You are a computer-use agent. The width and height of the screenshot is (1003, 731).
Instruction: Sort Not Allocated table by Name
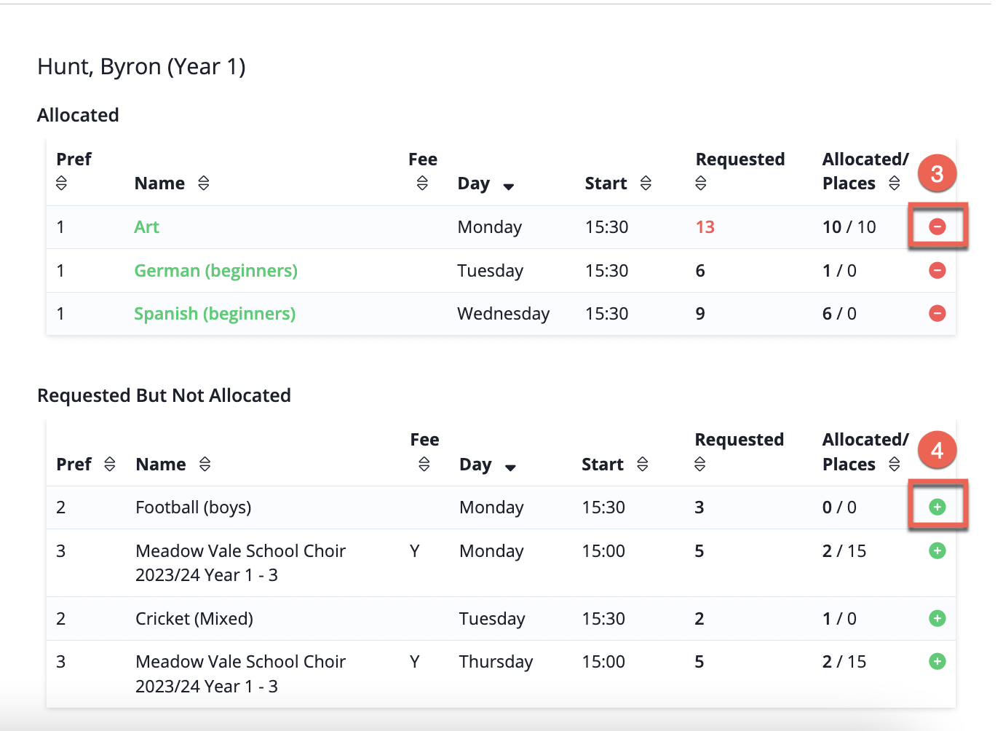[x=205, y=464]
